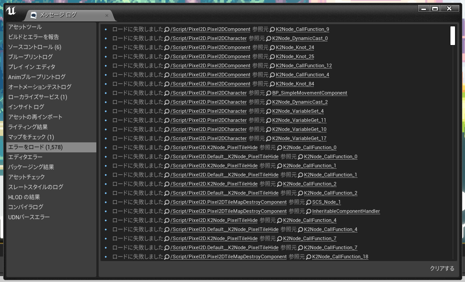Open K2Node_CallFunction_18 link
Image resolution: width=465 pixels, height=282 pixels.
340,257
